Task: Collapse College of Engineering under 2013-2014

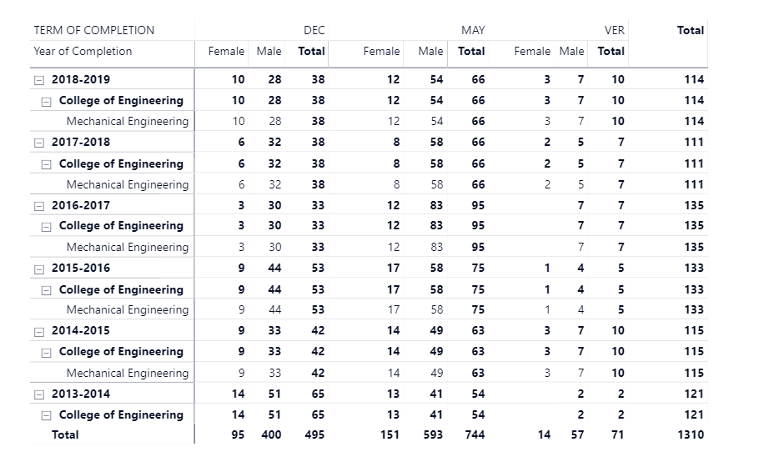Action: 47,416
